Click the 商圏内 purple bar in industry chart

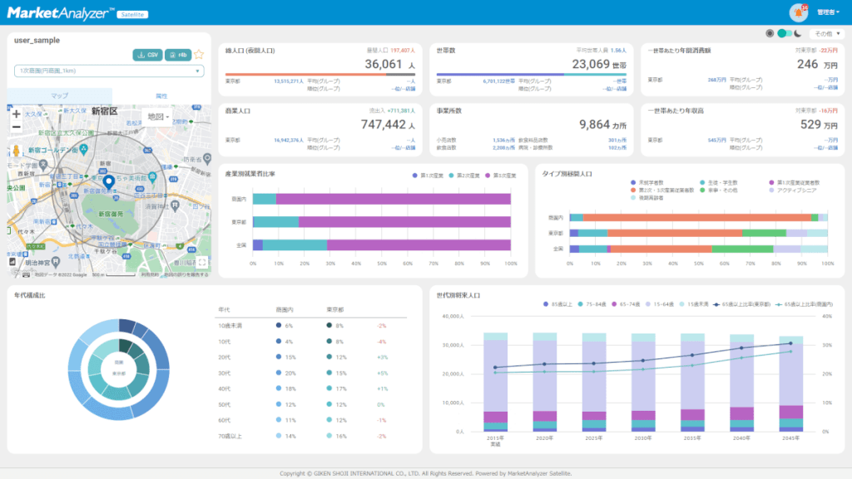click(x=393, y=199)
